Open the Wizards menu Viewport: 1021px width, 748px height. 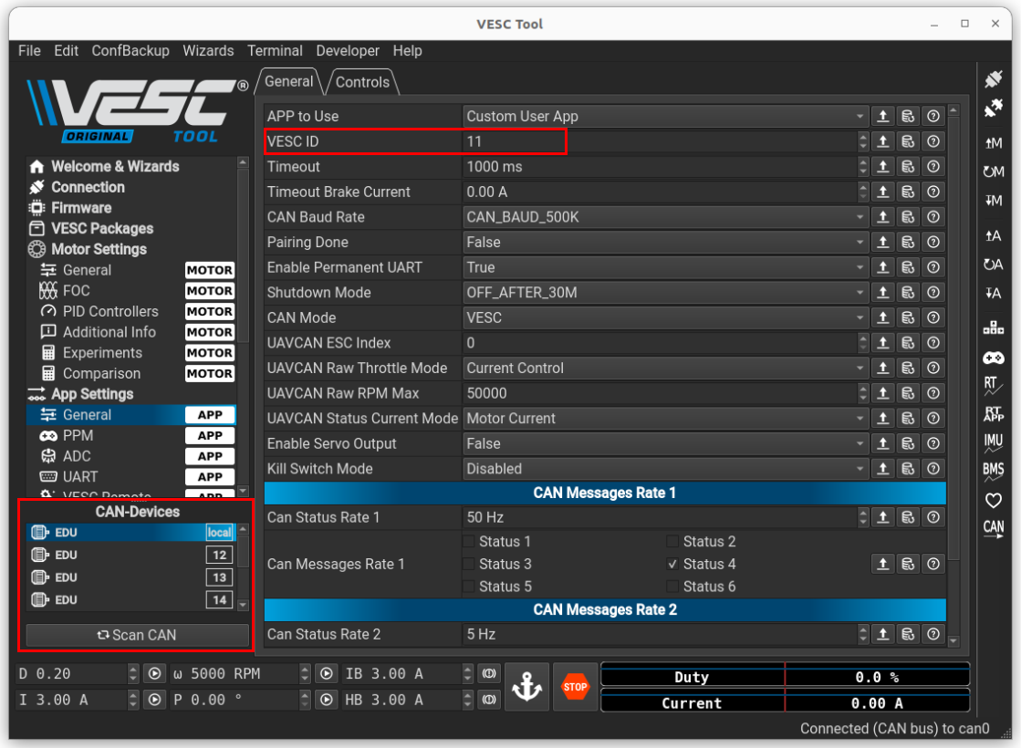208,51
